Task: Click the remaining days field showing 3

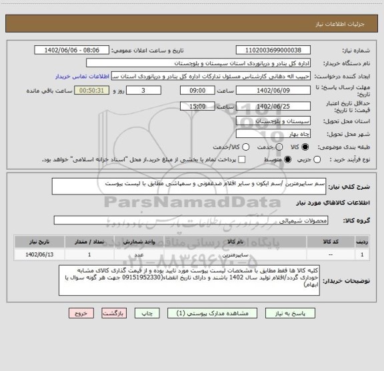Action: click(x=143, y=91)
